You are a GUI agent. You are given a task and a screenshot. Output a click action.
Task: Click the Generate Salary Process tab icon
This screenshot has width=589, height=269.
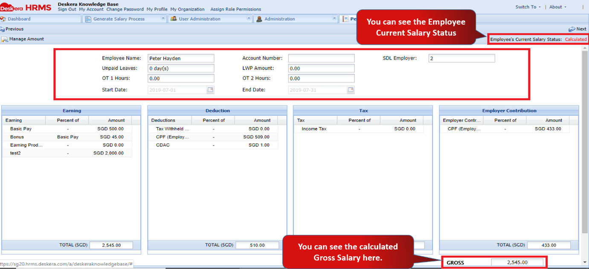(88, 19)
